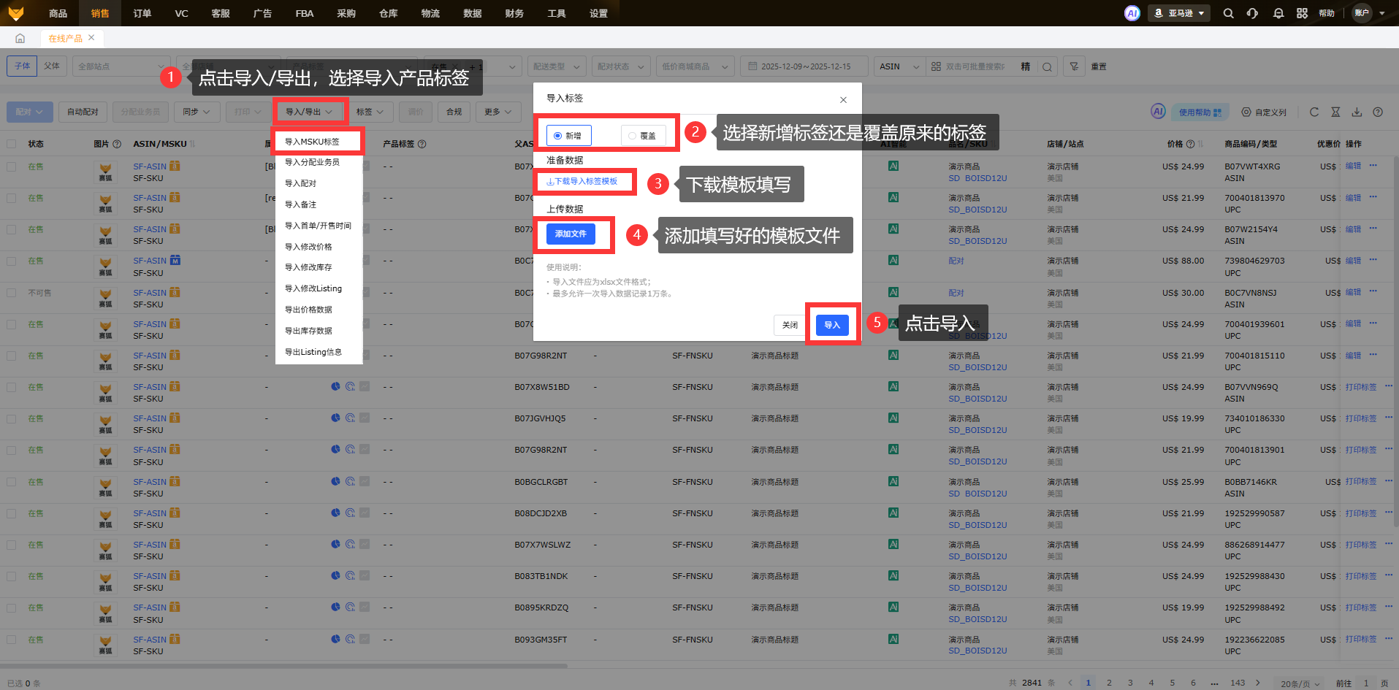Check the row for B08DCJD2XB
Image resolution: width=1399 pixels, height=690 pixels.
[x=11, y=513]
